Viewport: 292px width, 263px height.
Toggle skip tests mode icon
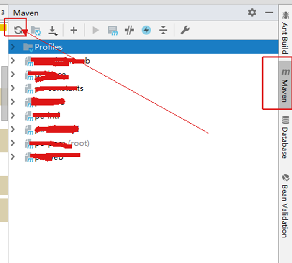click(129, 30)
